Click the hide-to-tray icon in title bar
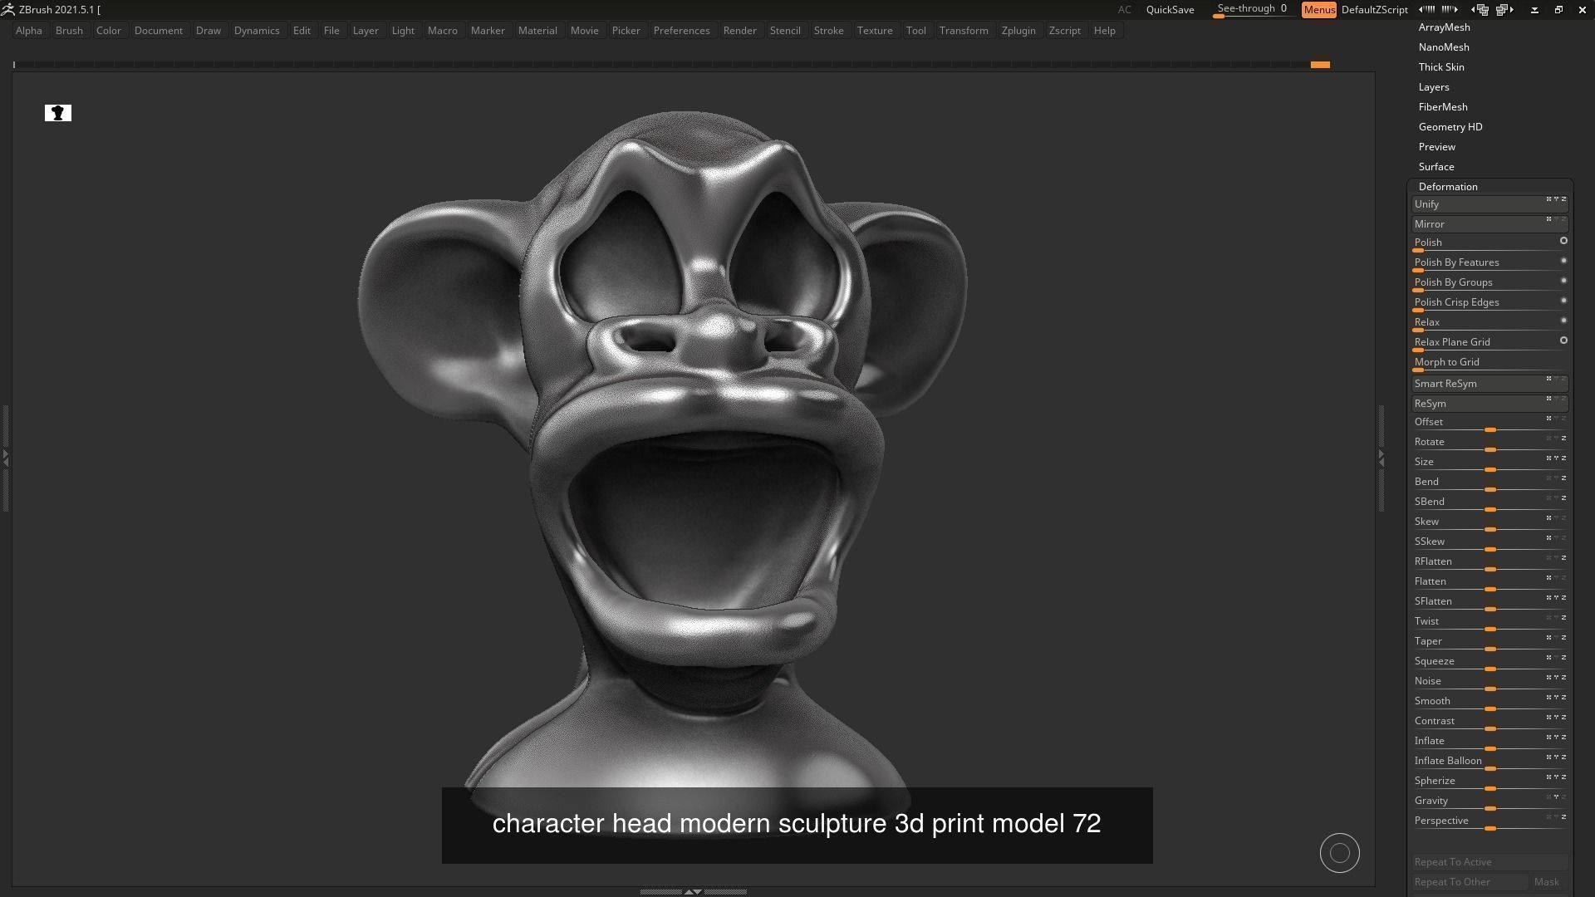 [1534, 10]
